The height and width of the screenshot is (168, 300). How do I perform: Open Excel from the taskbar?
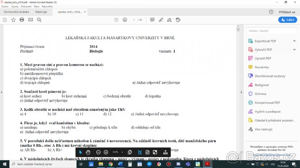tap(198, 164)
